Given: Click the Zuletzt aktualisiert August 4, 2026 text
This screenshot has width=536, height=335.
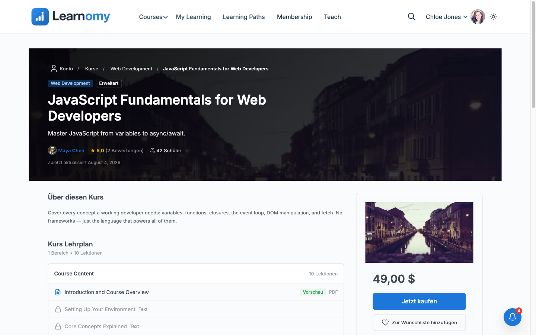Looking at the screenshot, I should coord(84,163).
